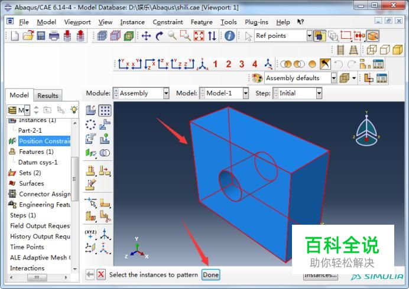Click the model tree horizontal scrollbar
Screen dimensions: 409x289
37,278
